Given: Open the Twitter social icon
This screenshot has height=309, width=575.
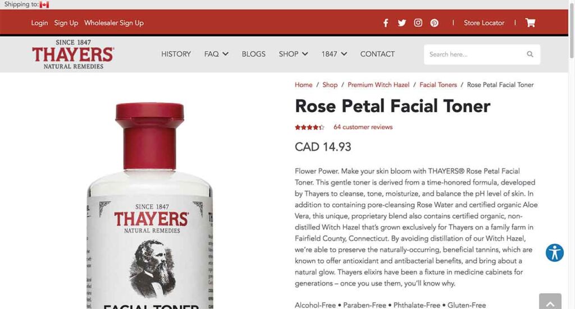Looking at the screenshot, I should pyautogui.click(x=401, y=23).
